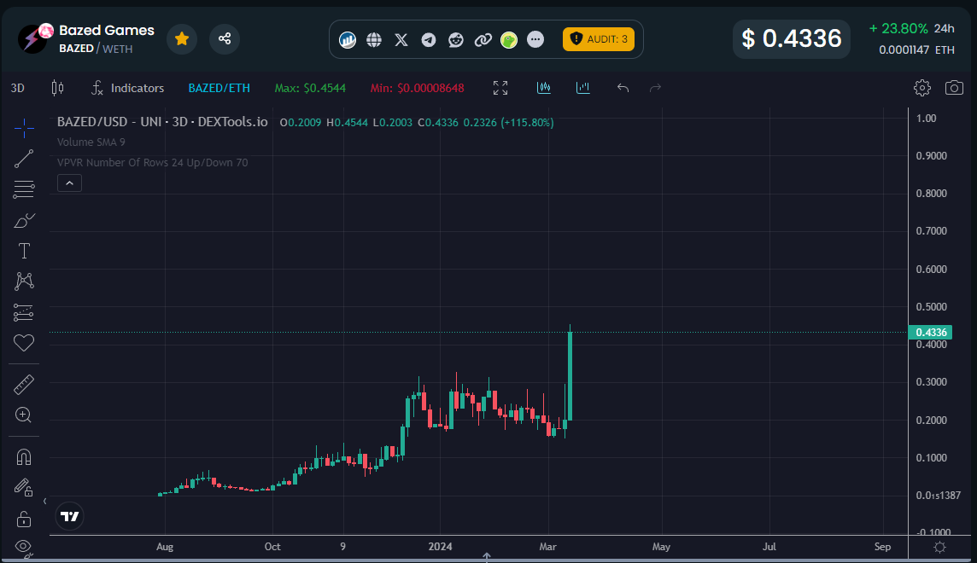Viewport: 977px width, 563px height.
Task: Click the undo arrow
Action: pyautogui.click(x=623, y=88)
